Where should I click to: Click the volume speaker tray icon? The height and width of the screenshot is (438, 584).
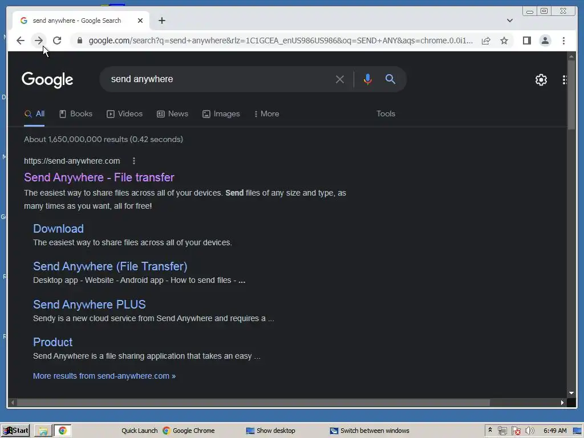click(529, 431)
